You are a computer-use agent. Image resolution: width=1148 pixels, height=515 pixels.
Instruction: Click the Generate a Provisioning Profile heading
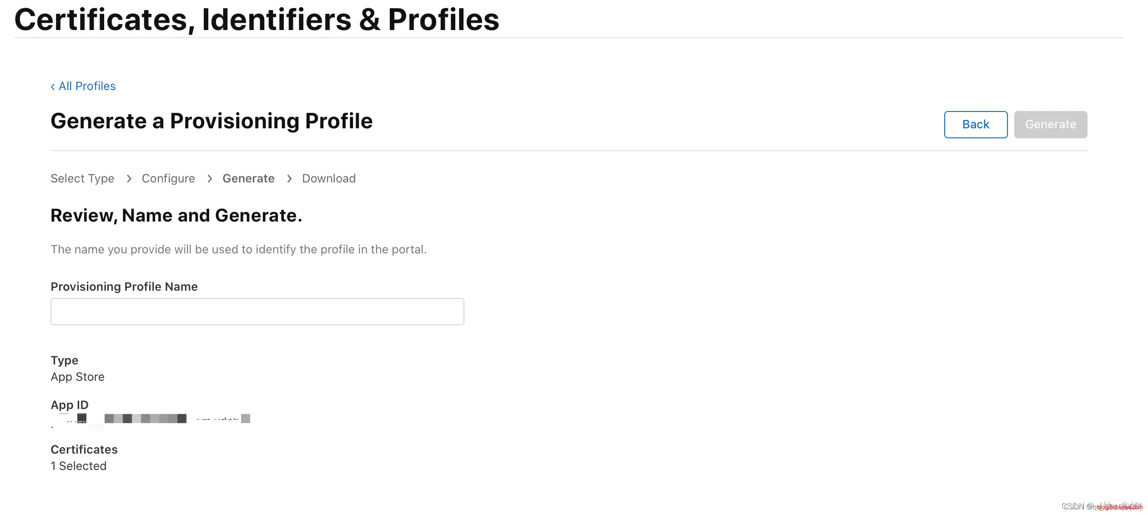tap(211, 121)
